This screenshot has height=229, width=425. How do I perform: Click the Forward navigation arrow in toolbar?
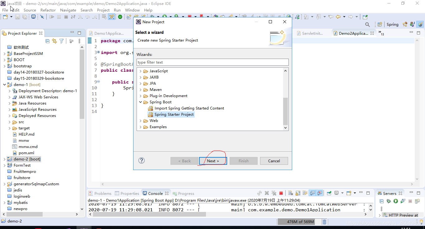(x=350, y=17)
